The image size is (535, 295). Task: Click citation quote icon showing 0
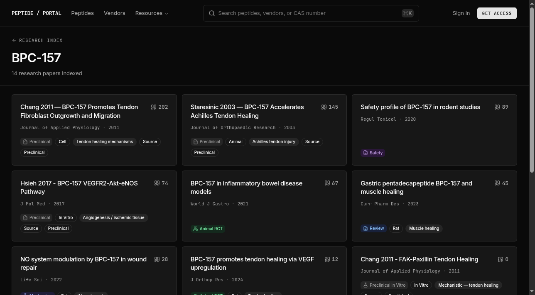[x=501, y=259]
